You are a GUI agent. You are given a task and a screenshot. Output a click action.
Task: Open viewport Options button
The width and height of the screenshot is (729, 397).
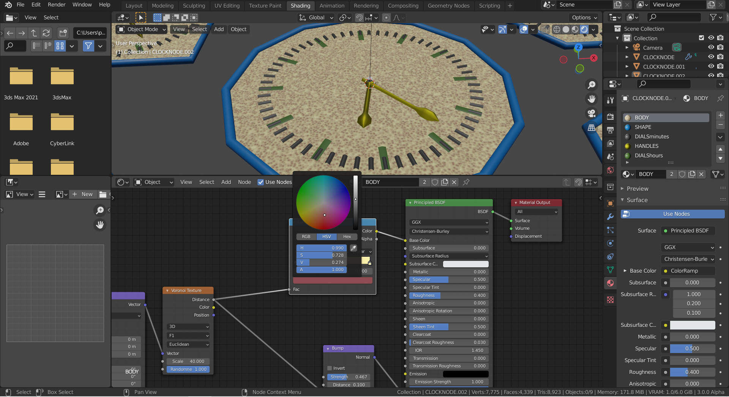(584, 17)
